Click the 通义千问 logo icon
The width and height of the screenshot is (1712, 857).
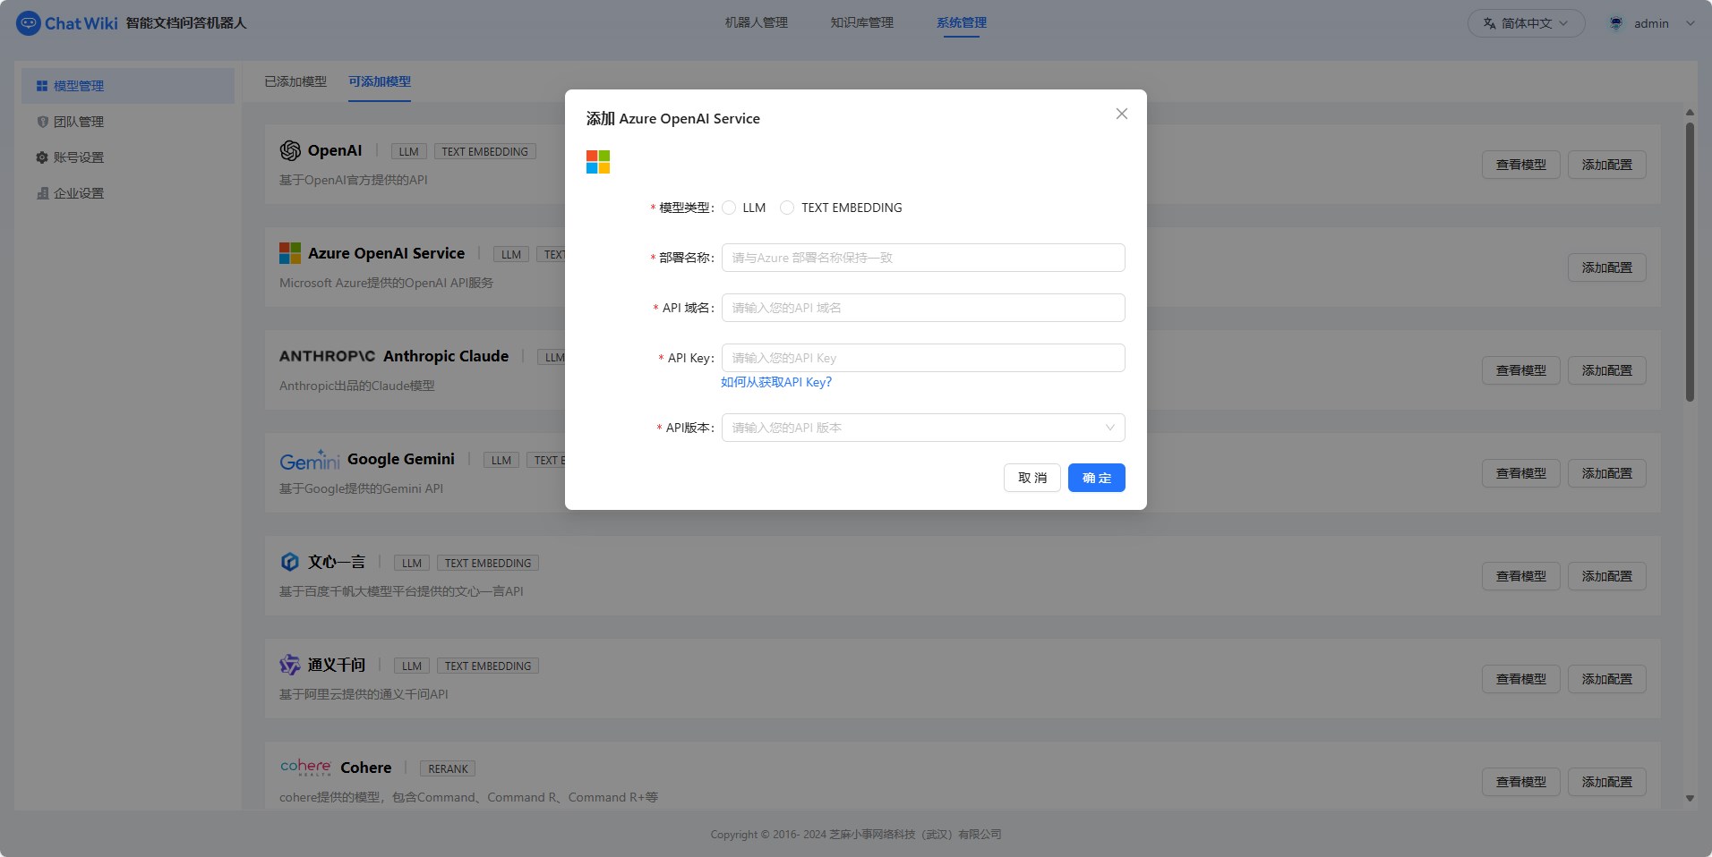[290, 665]
